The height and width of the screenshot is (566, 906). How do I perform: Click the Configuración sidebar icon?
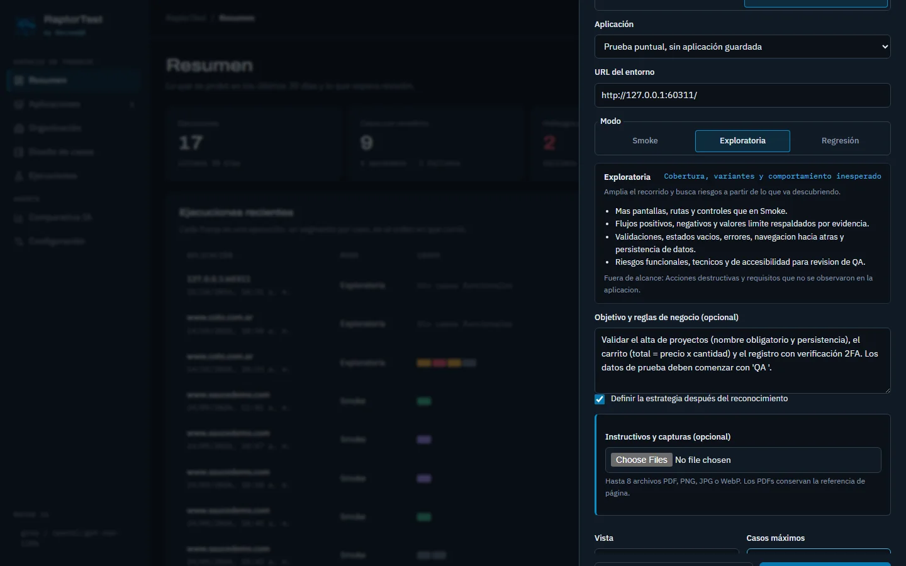click(19, 241)
